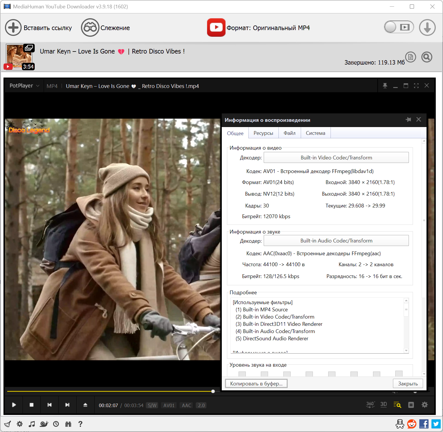Open the PotPlayer playlist icon
Screen dimensions: 443x432
point(411,405)
